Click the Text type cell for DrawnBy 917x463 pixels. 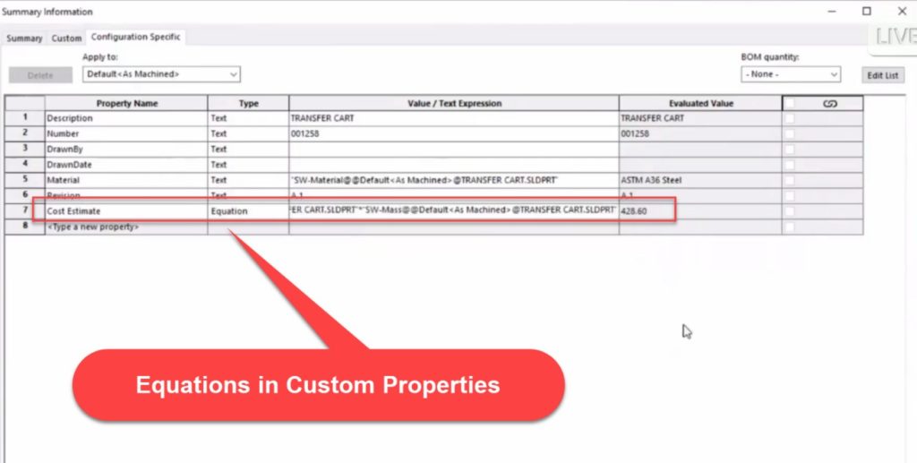coord(248,149)
